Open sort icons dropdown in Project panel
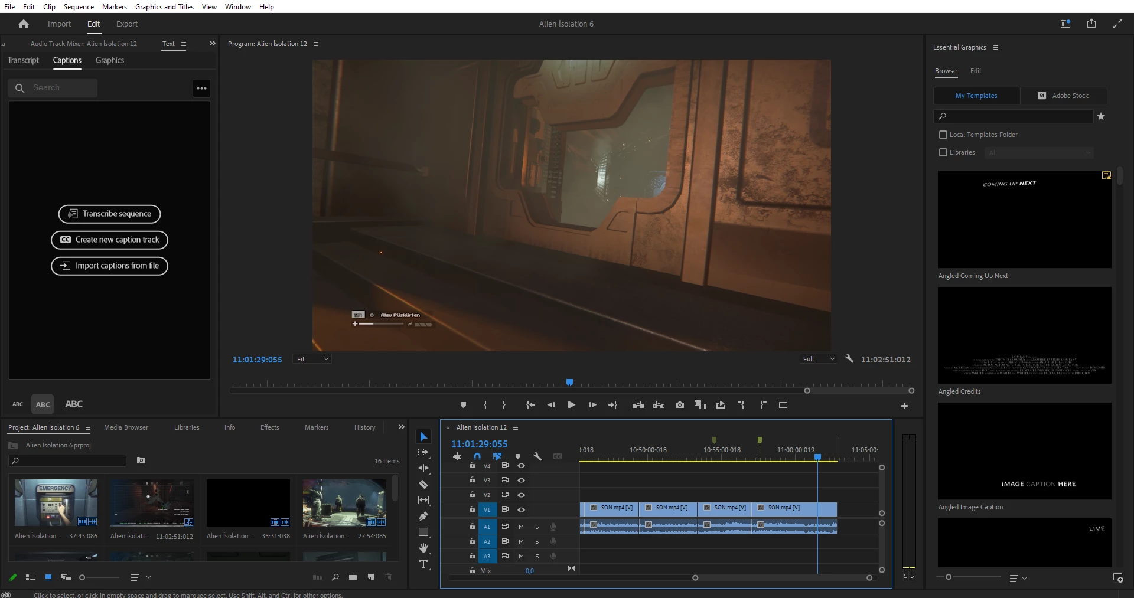This screenshot has height=598, width=1134. (140, 577)
